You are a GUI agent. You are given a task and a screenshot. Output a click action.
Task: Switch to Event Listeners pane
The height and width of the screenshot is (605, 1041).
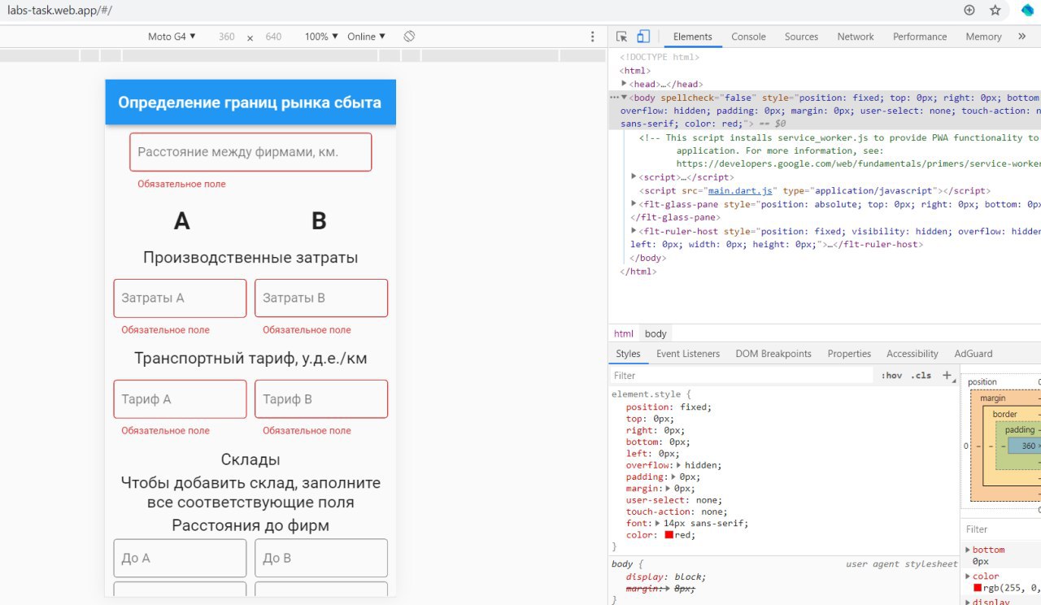click(688, 354)
